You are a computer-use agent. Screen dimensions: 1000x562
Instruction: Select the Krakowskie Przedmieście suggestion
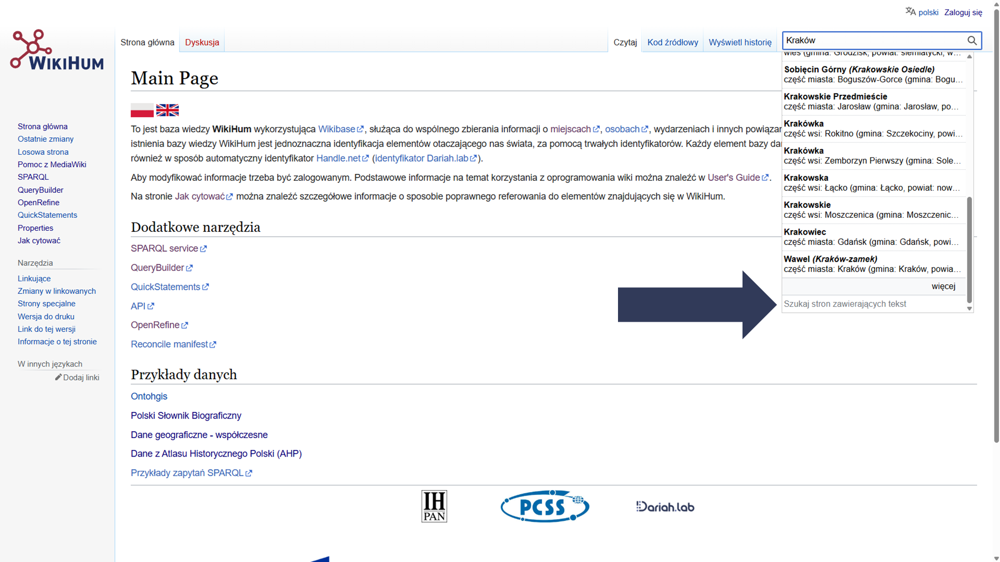pos(872,101)
